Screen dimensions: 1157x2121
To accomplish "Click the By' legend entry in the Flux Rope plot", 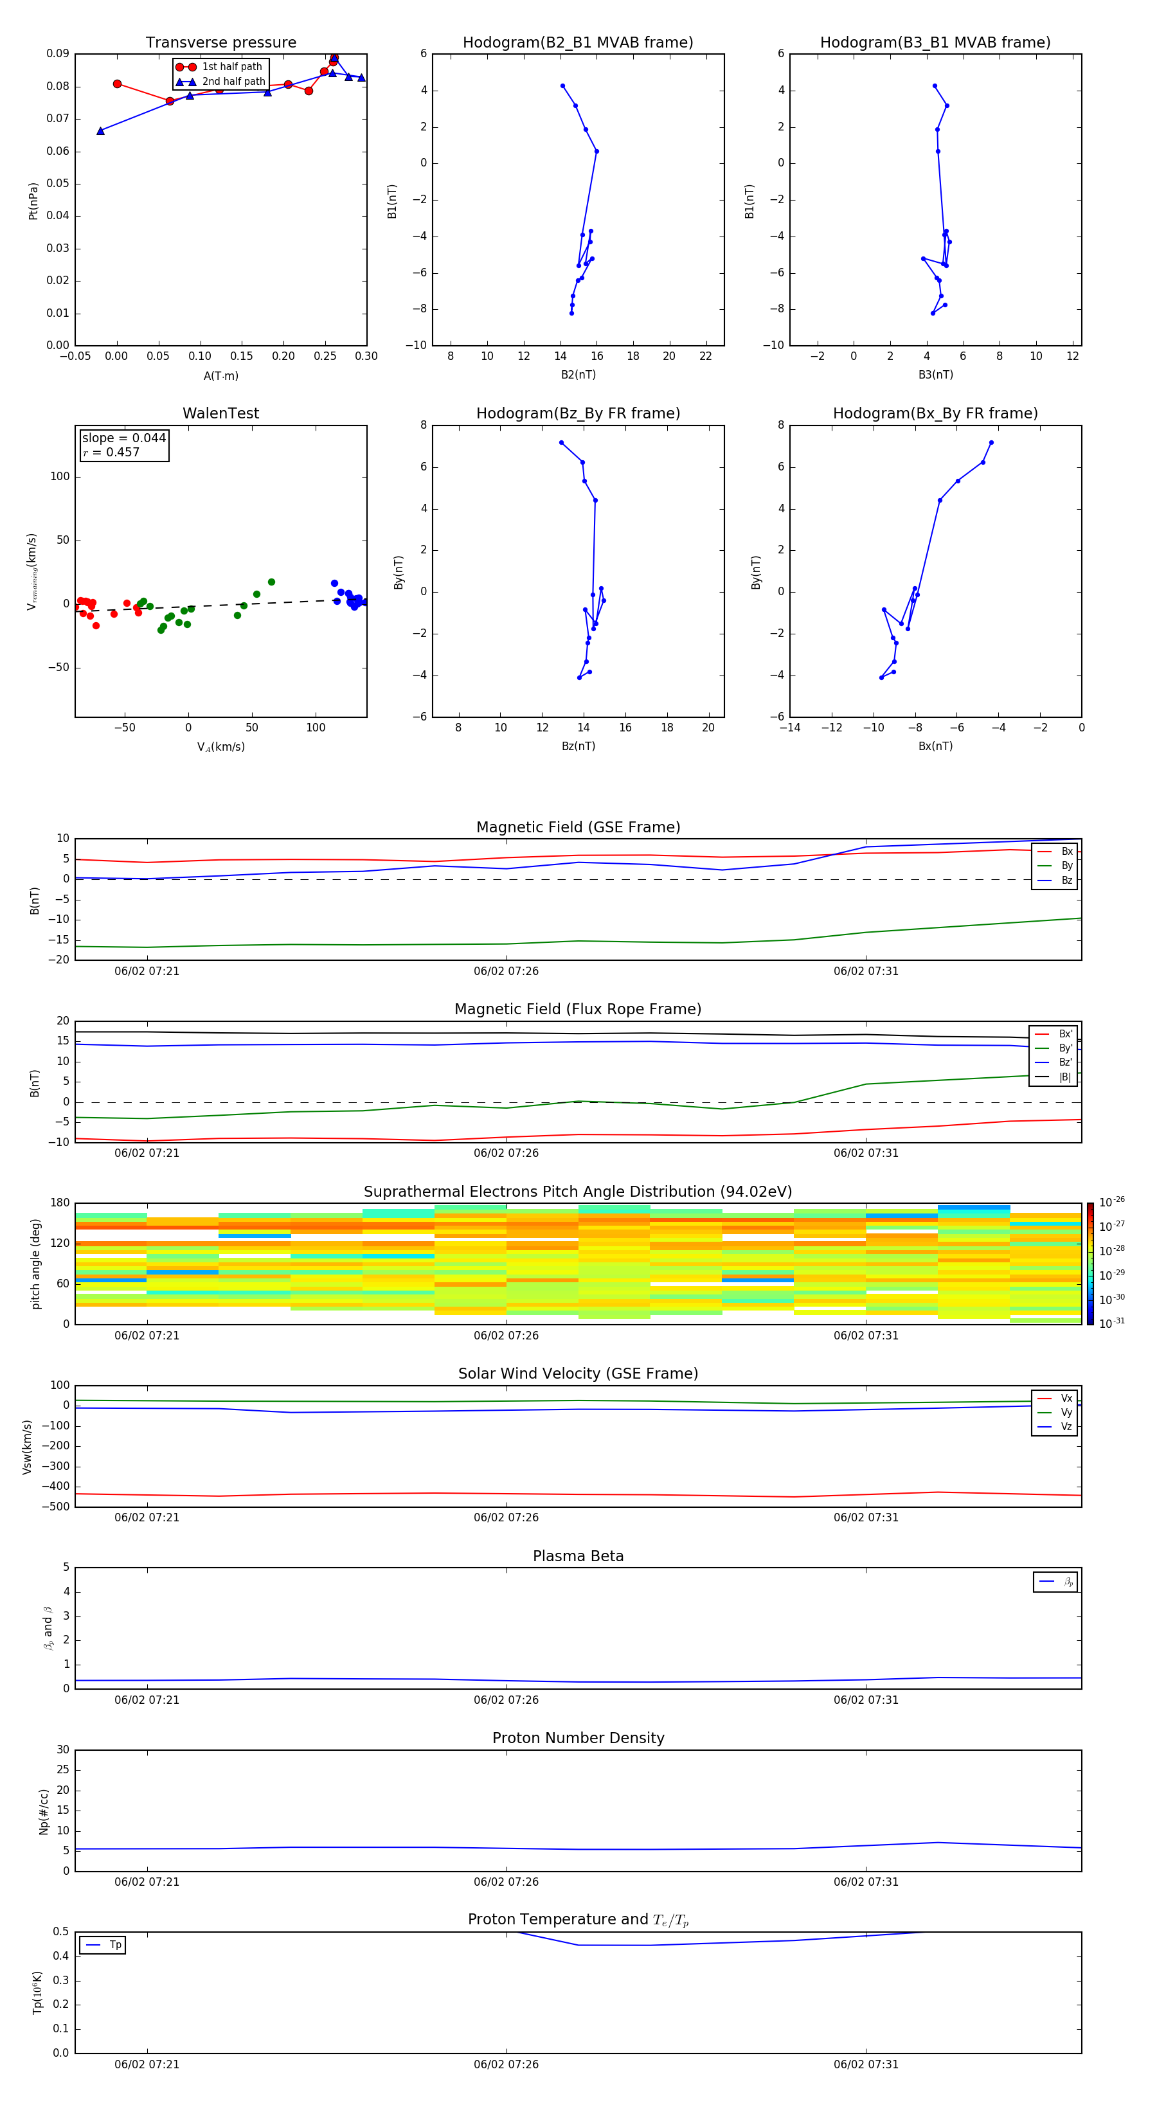I will coord(1054,1048).
